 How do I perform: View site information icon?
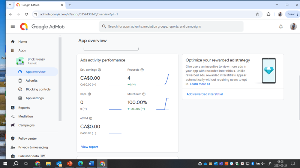[x=36, y=14]
